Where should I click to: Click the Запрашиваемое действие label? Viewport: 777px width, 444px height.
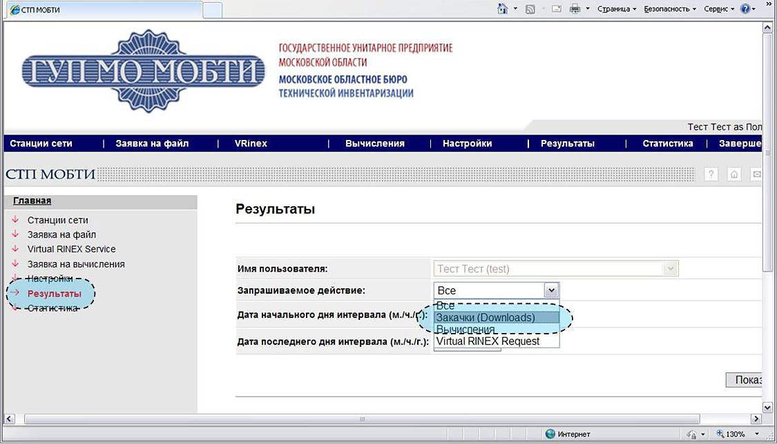click(x=301, y=290)
